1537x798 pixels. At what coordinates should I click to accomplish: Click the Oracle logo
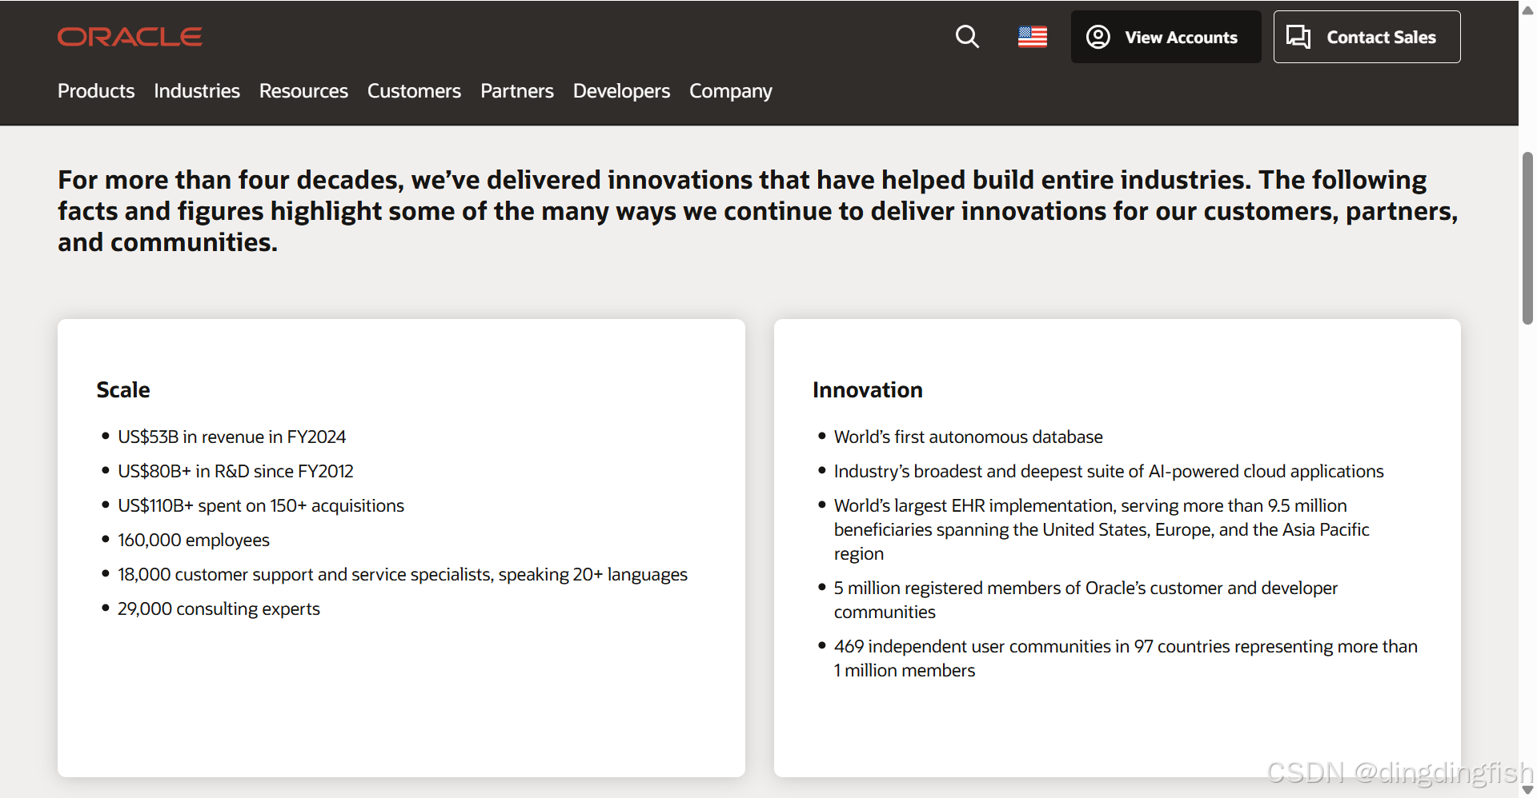(x=130, y=37)
